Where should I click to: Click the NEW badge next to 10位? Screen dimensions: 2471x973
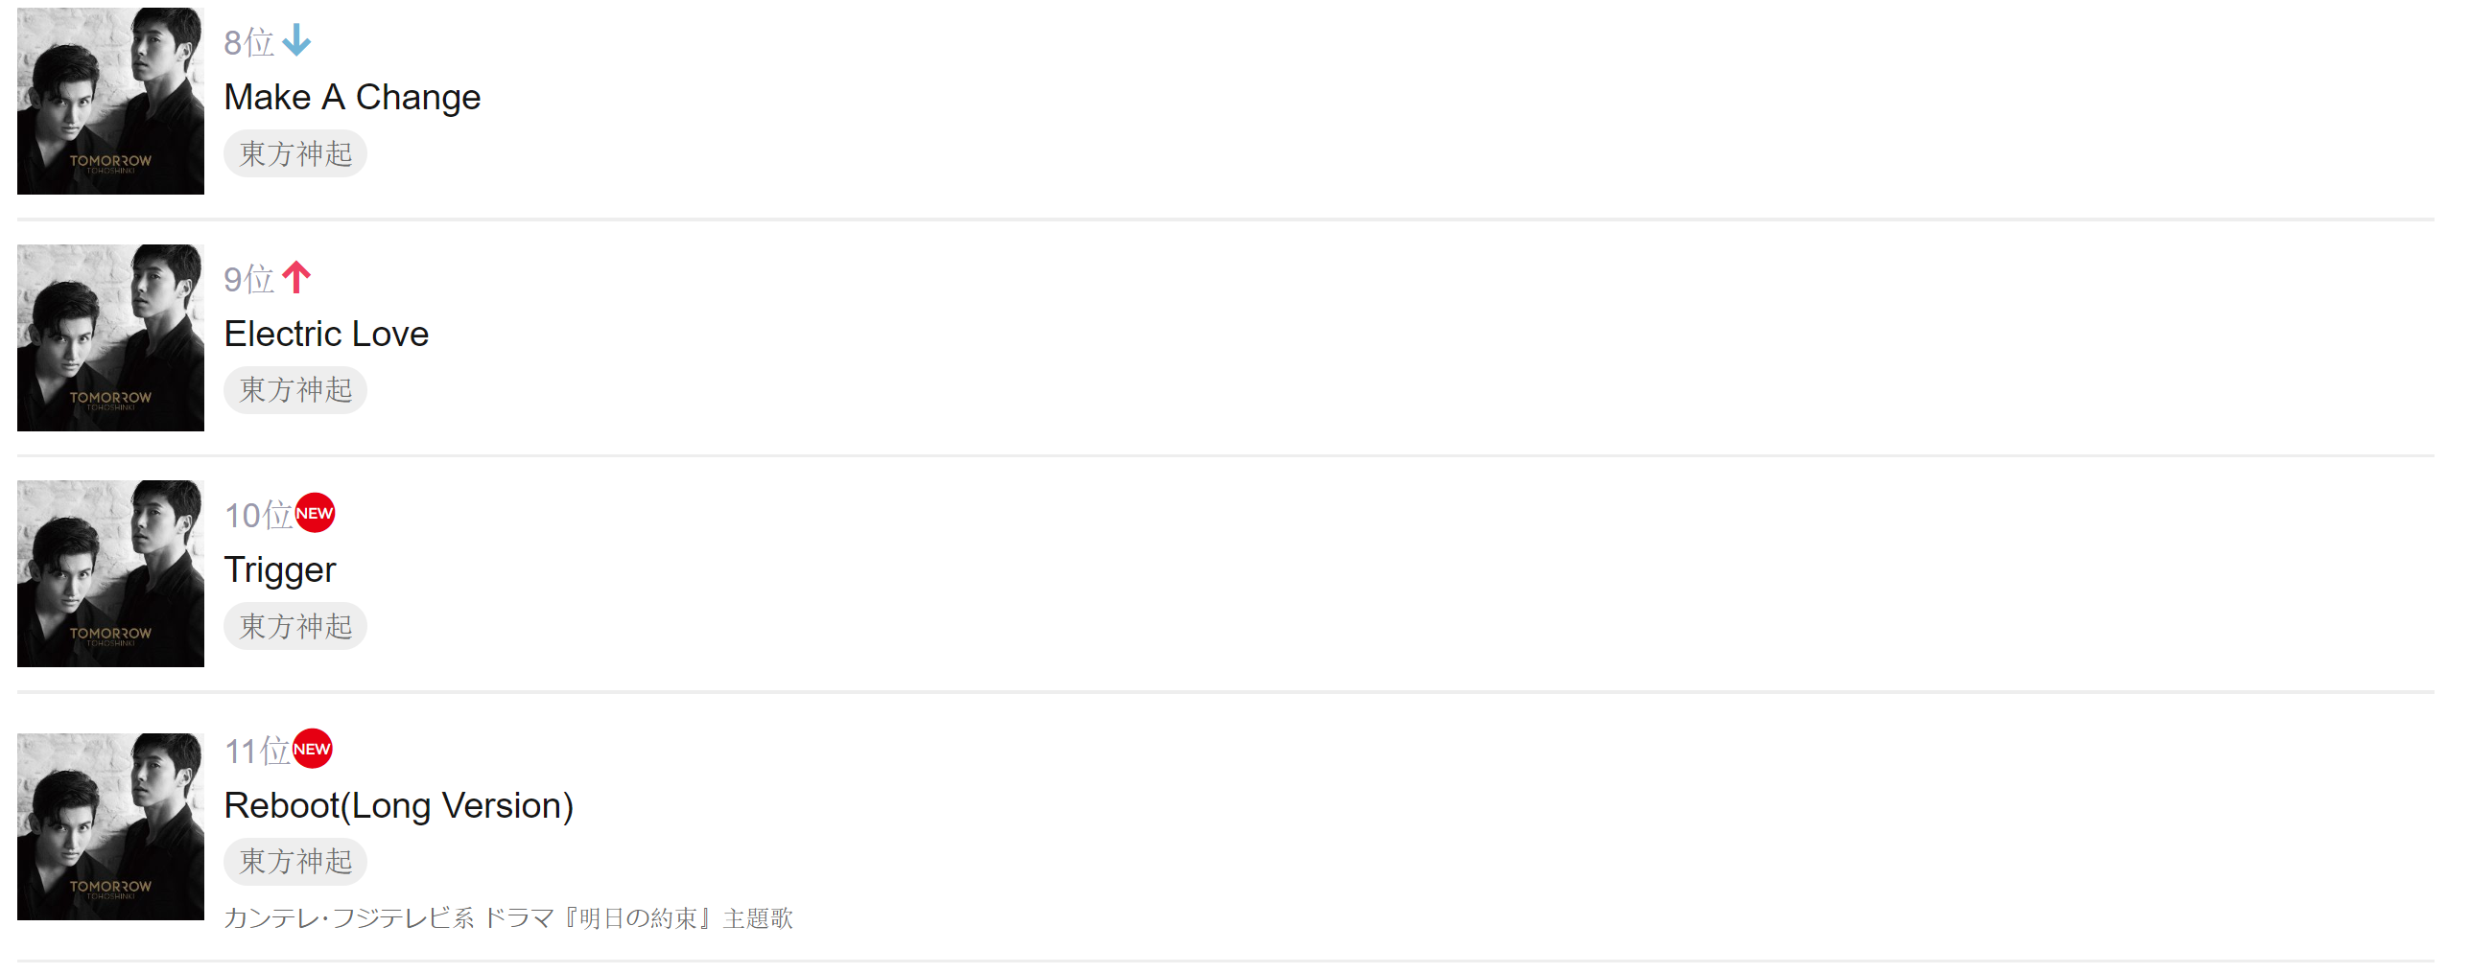coord(315,513)
